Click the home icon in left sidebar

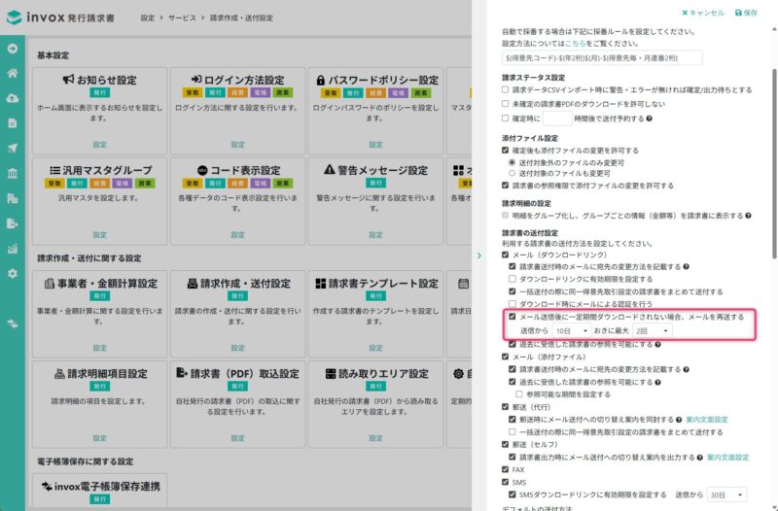point(13,73)
